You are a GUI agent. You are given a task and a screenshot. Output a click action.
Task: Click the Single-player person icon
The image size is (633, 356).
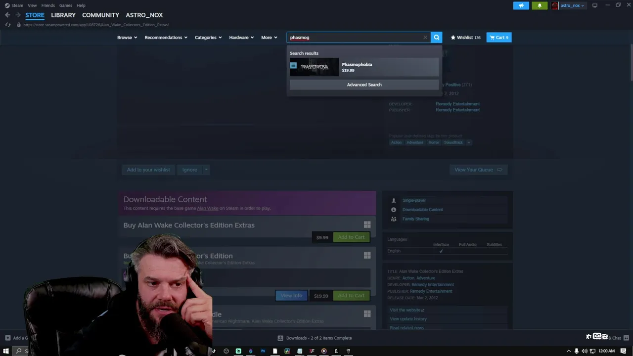coord(394,200)
